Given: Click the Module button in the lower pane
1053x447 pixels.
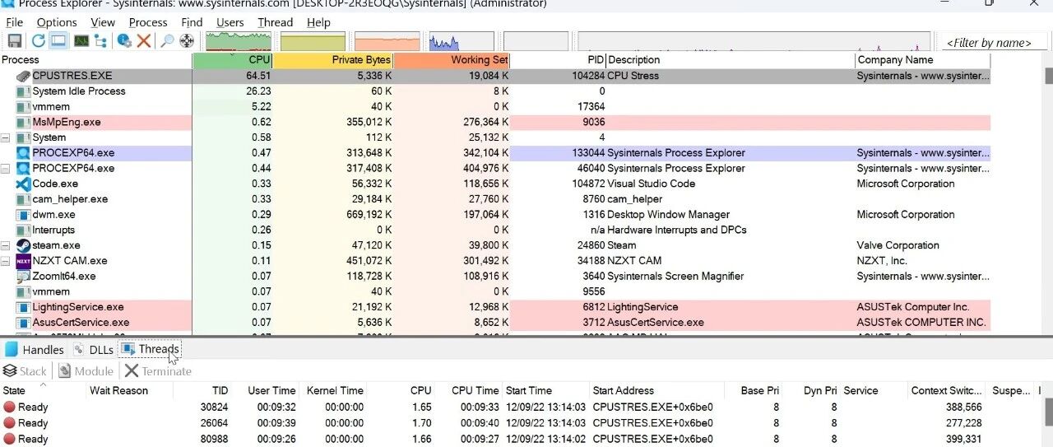Looking at the screenshot, I should tap(86, 371).
